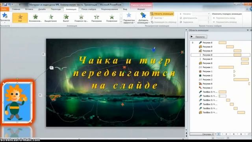The height and width of the screenshot is (142, 252).
Task: Select the last Рисунок 2 row in list
Action: coord(220,88)
